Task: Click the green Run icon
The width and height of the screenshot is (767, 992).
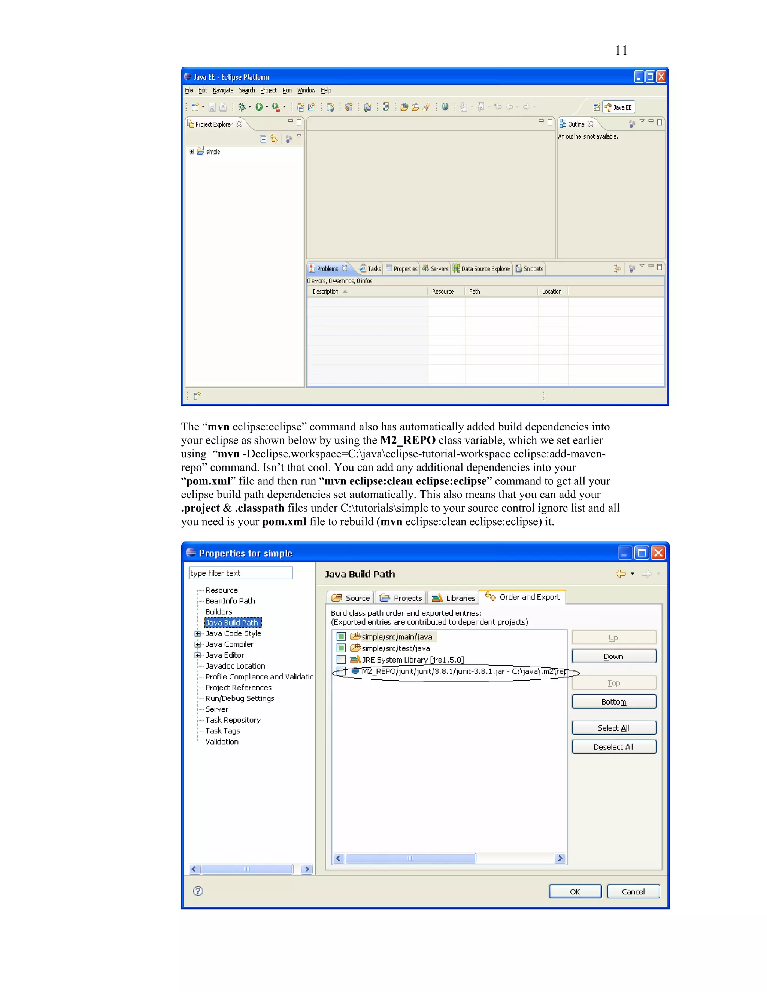Action: 259,107
